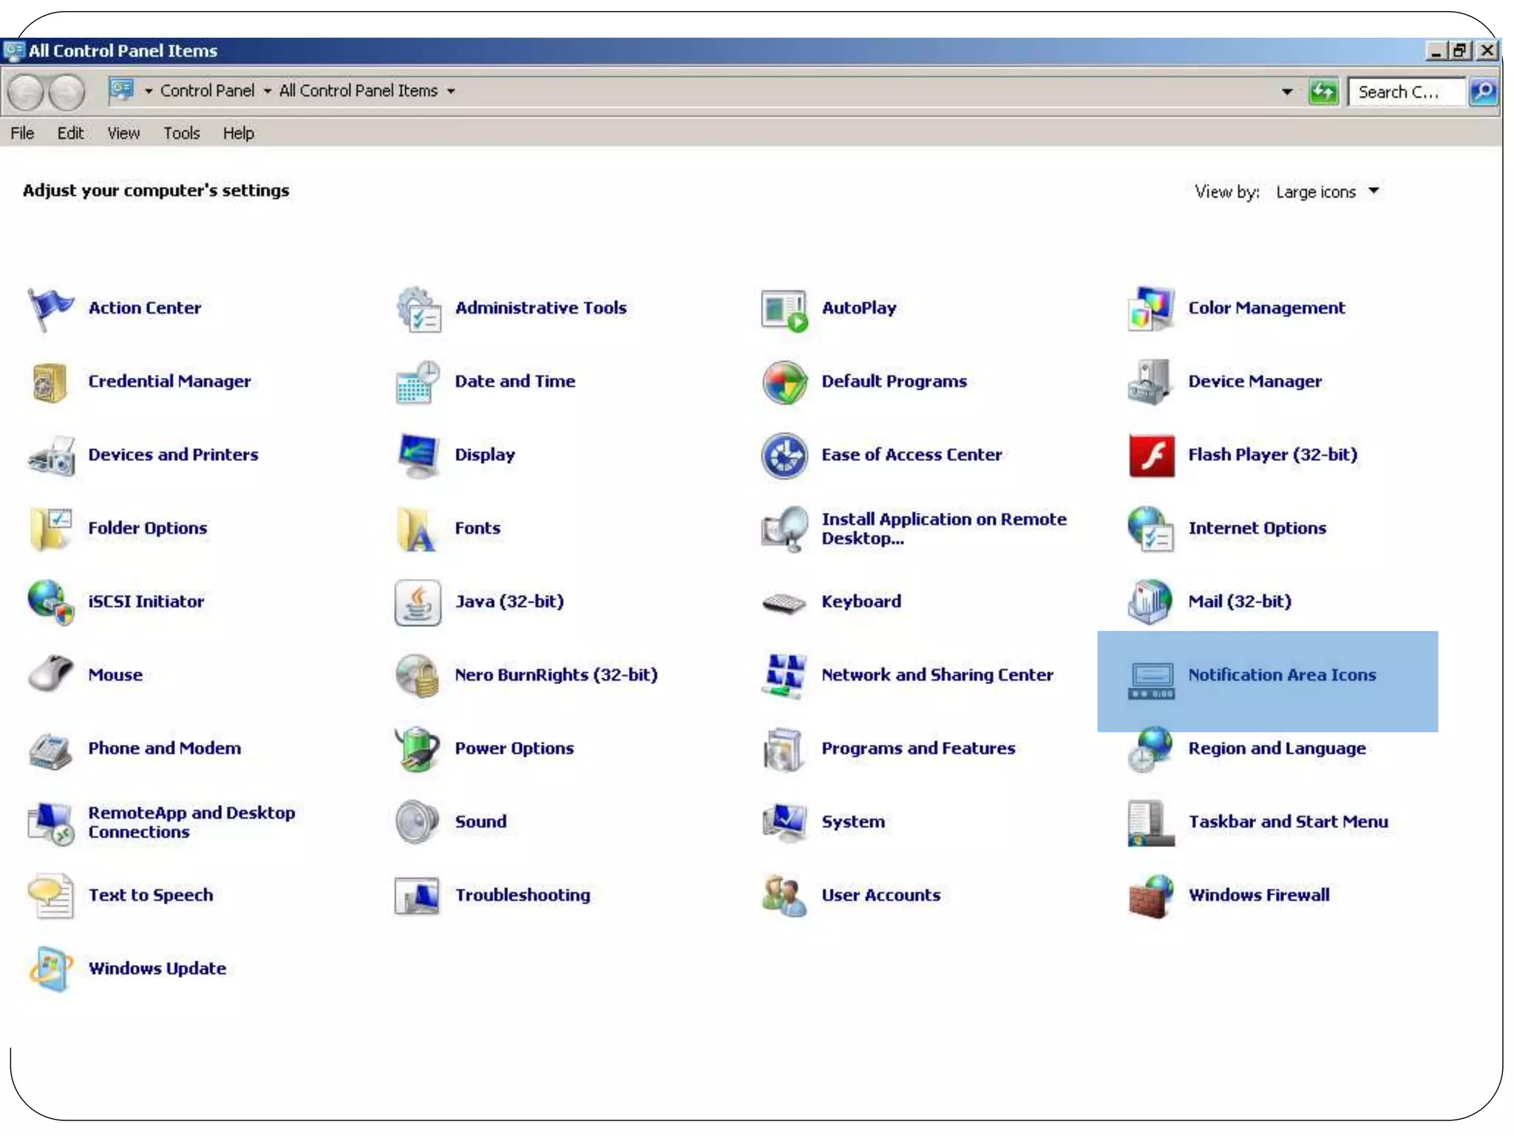Open the Device Manager link
The height and width of the screenshot is (1136, 1514).
(1254, 382)
